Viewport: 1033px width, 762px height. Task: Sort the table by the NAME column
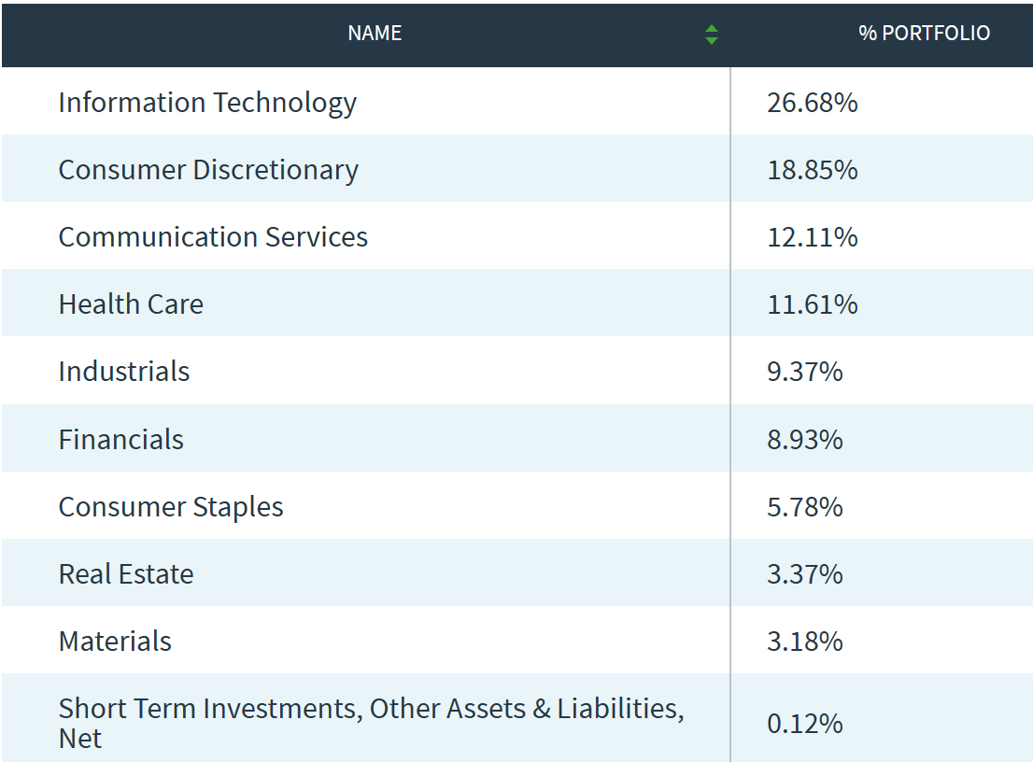point(374,33)
